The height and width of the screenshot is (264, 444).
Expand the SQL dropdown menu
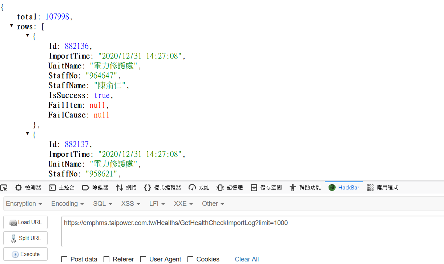tap(102, 204)
